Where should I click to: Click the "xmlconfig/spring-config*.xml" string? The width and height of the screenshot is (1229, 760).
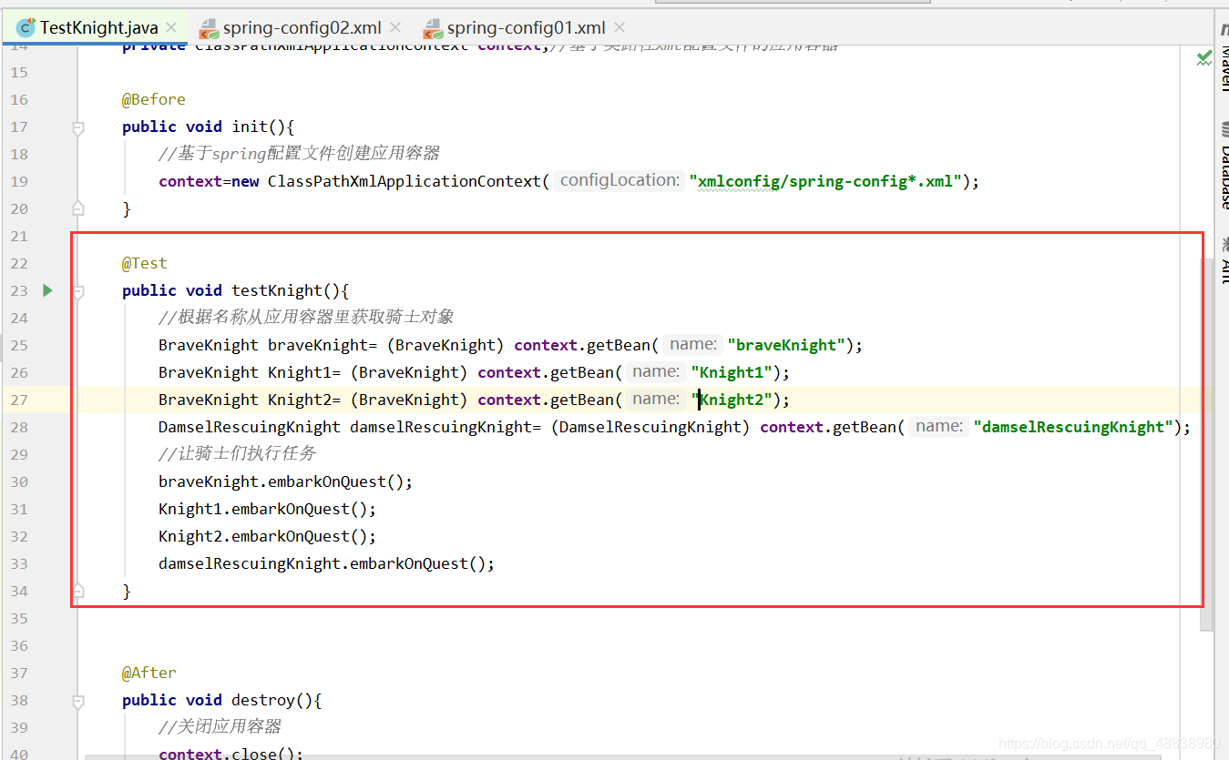coord(825,181)
